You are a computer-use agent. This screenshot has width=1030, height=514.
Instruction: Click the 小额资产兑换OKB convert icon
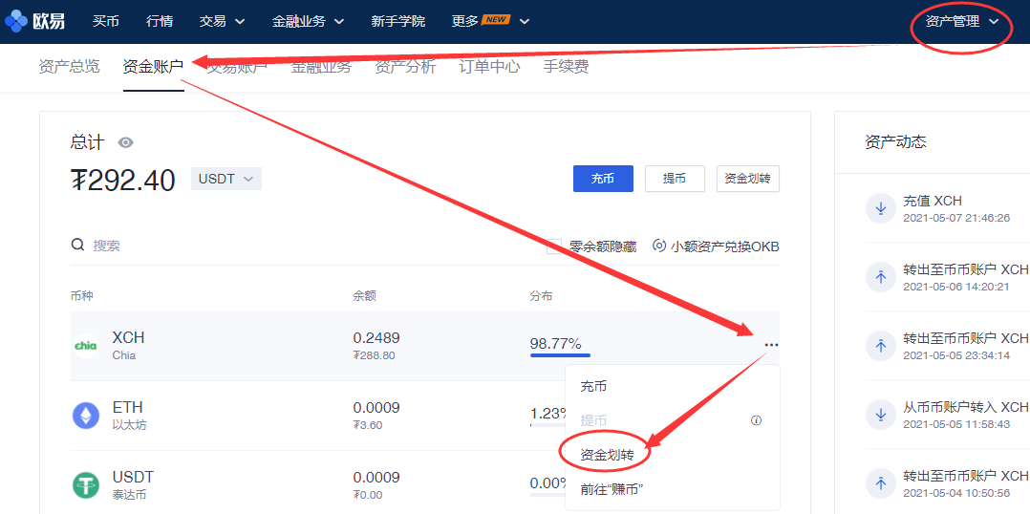658,246
